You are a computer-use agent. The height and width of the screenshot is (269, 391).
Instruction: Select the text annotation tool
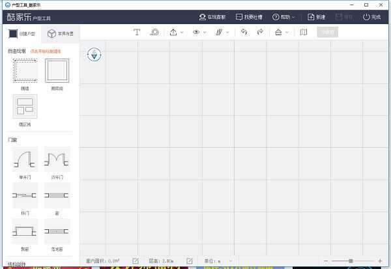point(137,32)
